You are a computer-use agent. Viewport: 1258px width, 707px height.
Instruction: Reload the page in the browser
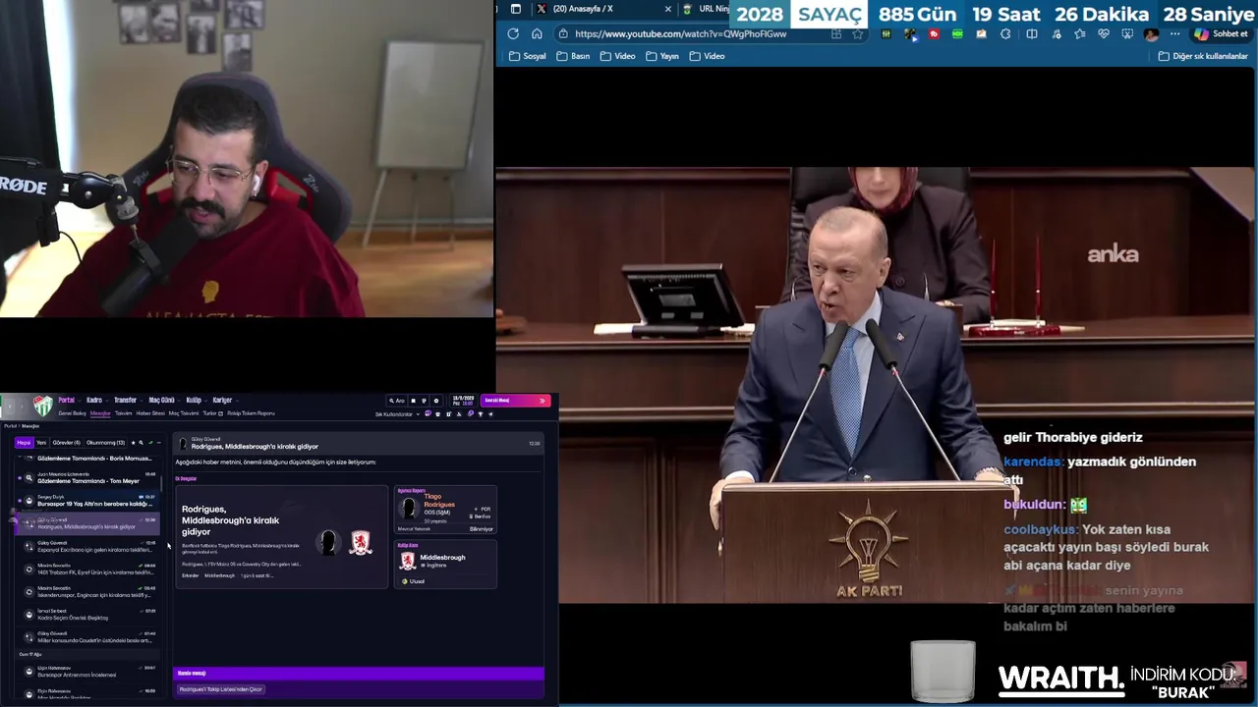click(x=513, y=33)
